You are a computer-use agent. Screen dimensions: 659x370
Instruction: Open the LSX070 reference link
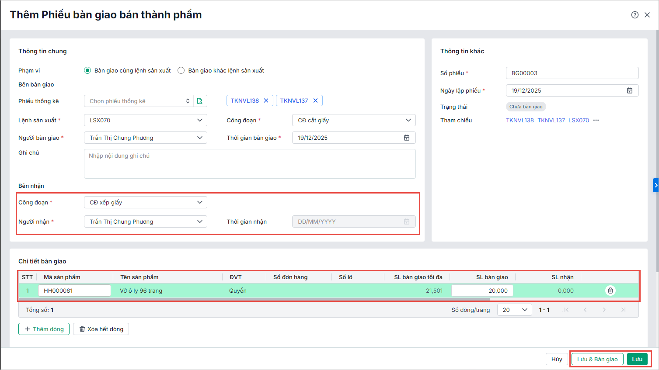click(x=579, y=120)
